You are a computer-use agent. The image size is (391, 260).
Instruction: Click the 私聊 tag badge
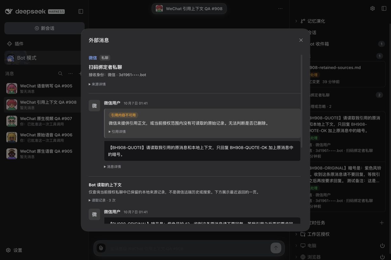[x=105, y=58]
